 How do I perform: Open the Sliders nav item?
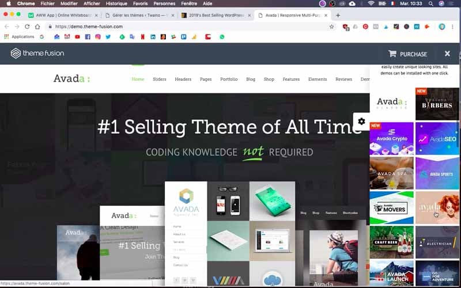160,79
